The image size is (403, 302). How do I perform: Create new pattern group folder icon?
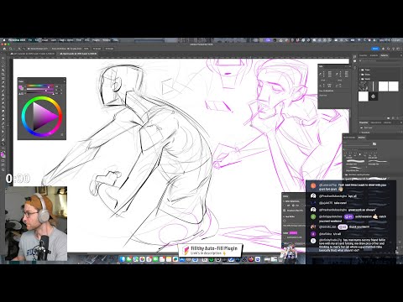[388, 118]
